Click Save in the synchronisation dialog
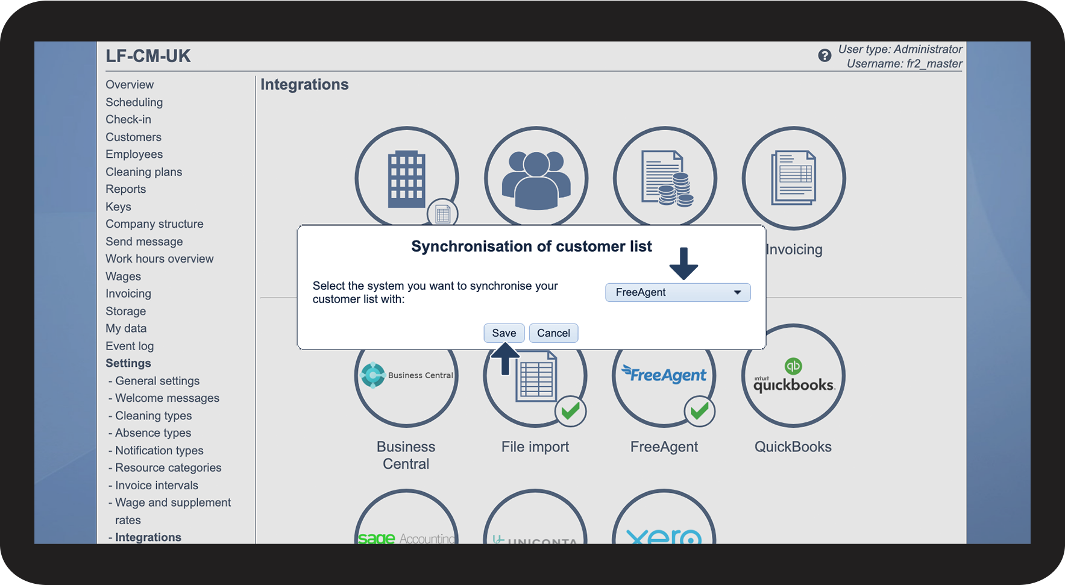 click(x=504, y=333)
